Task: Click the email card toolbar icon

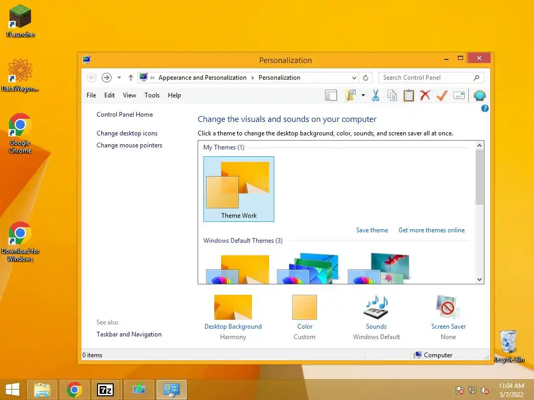Action: 459,96
